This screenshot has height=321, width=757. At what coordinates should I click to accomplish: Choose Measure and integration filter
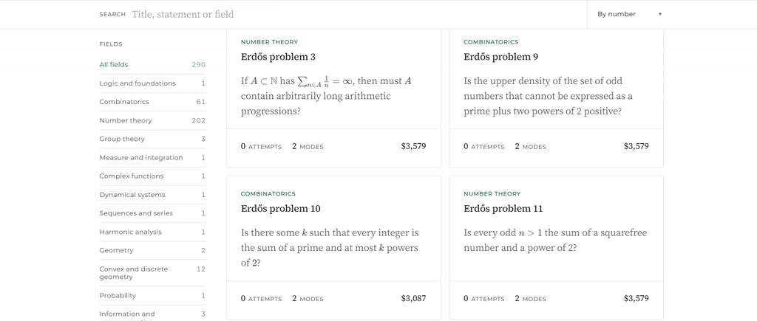tap(152, 158)
